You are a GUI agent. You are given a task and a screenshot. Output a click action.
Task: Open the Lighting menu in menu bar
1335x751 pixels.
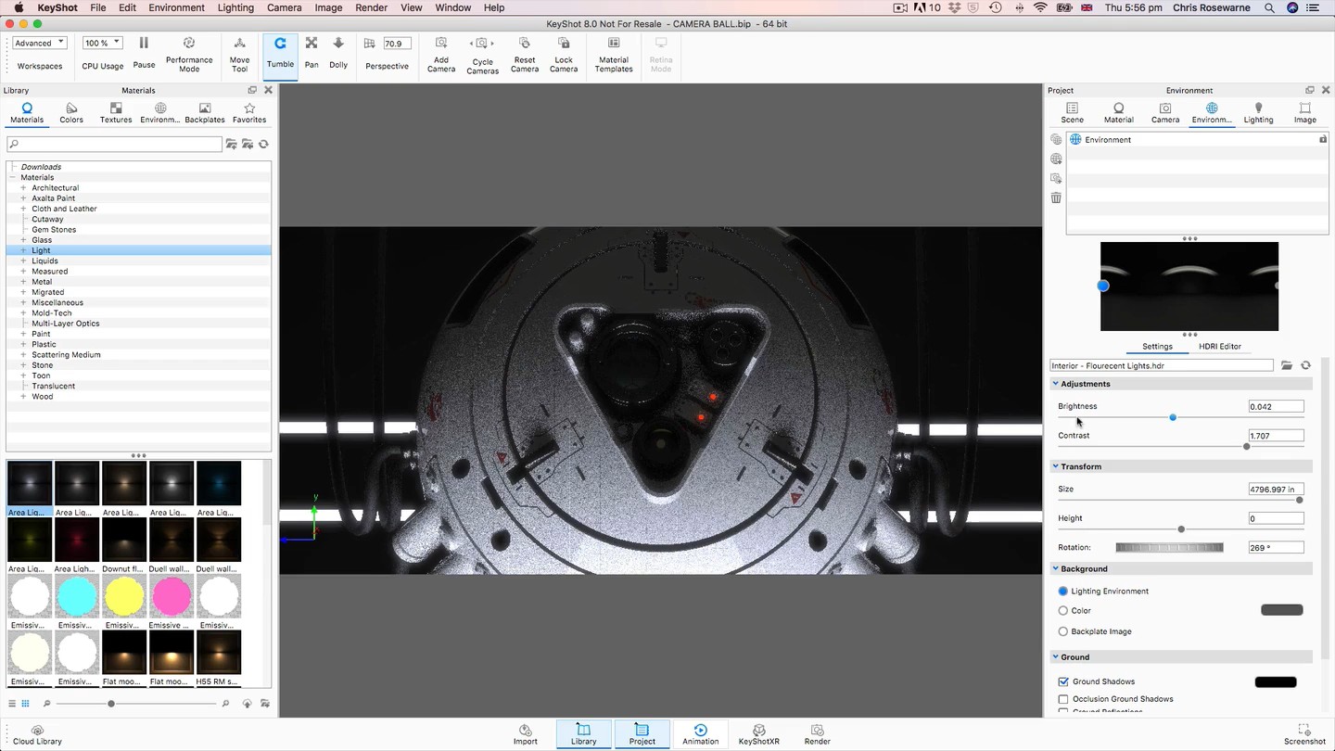tap(235, 7)
